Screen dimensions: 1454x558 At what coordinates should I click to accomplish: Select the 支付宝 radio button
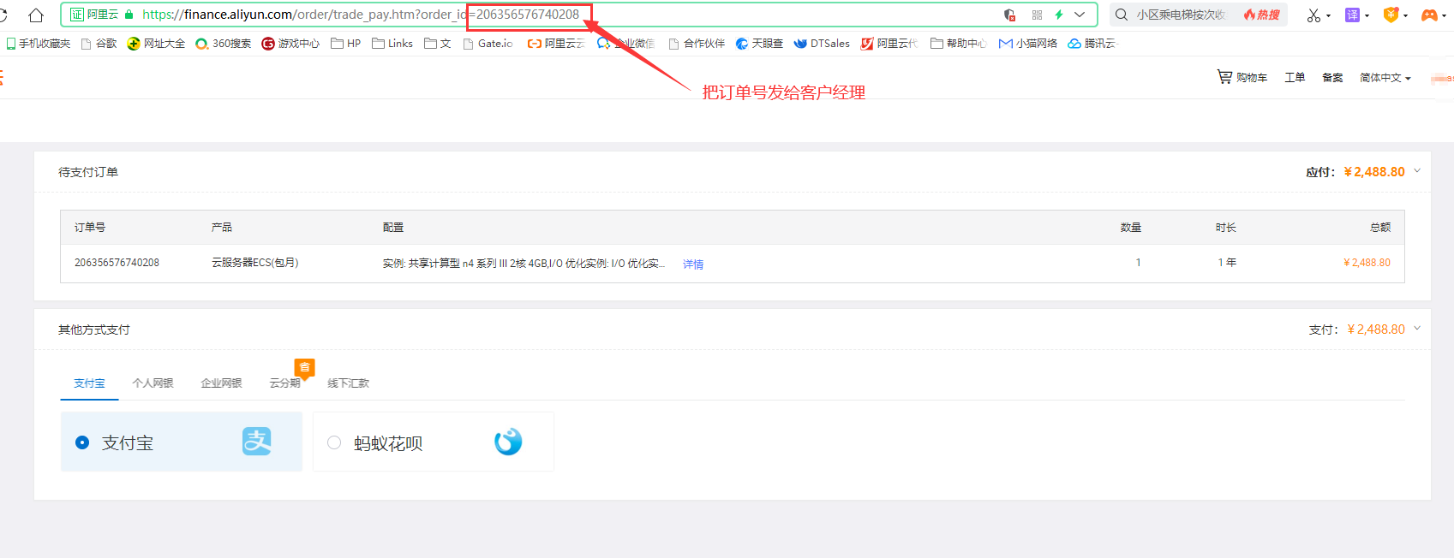pos(82,442)
